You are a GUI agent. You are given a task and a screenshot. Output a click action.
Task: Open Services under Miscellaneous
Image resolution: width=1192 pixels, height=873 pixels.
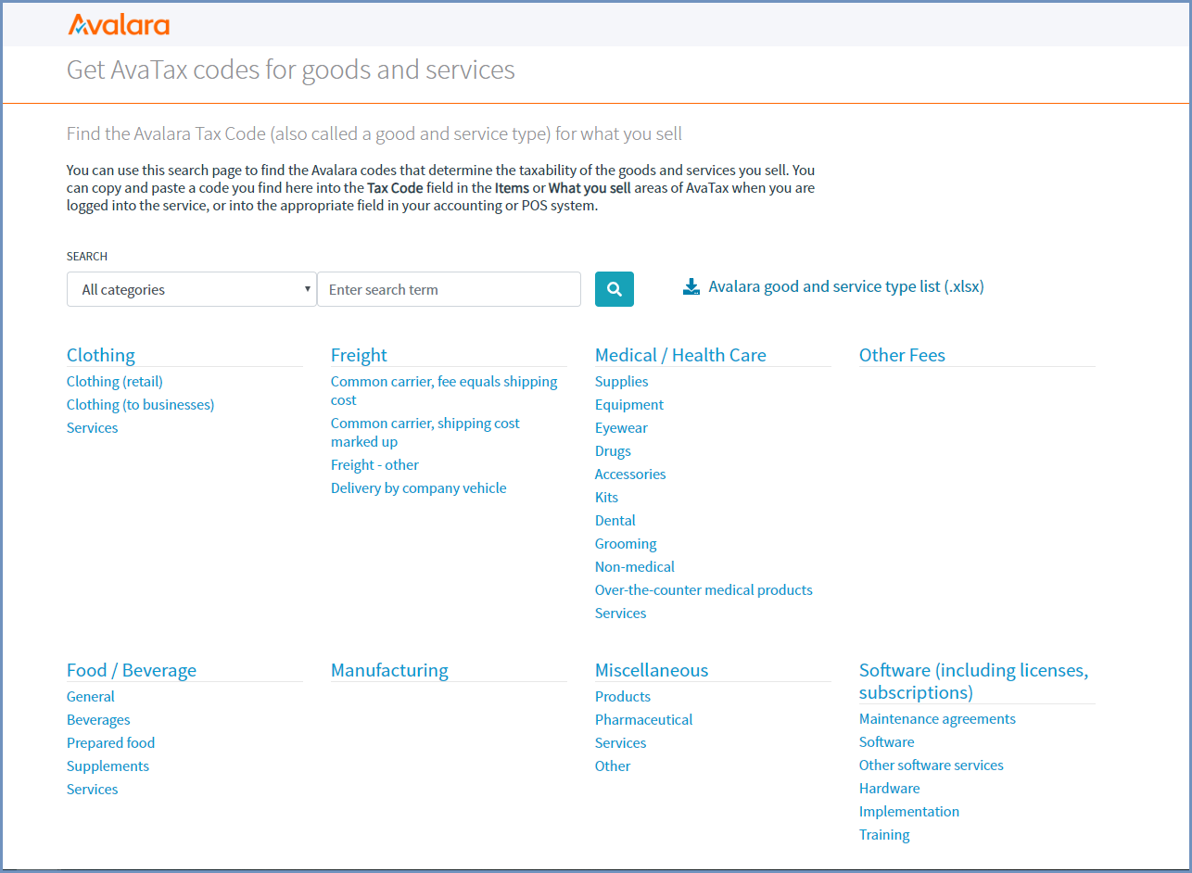click(x=621, y=743)
